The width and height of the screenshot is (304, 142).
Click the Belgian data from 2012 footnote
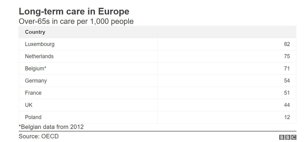(x=51, y=127)
